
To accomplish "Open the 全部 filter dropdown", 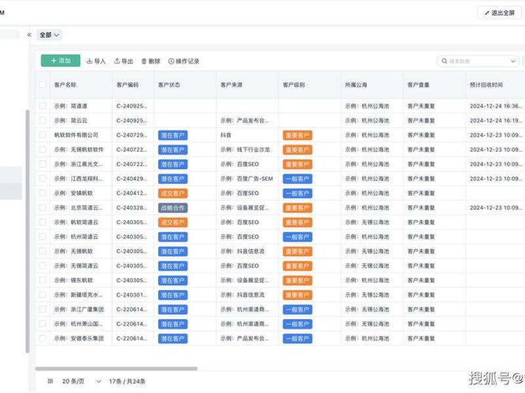I will [x=49, y=35].
